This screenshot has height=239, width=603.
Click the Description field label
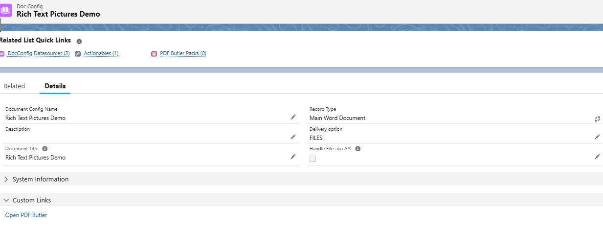tap(18, 129)
